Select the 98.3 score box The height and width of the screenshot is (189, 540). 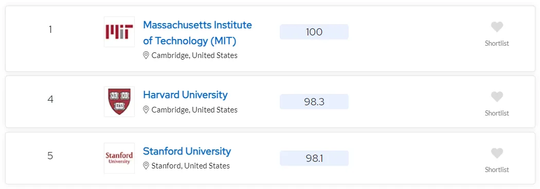pyautogui.click(x=314, y=102)
